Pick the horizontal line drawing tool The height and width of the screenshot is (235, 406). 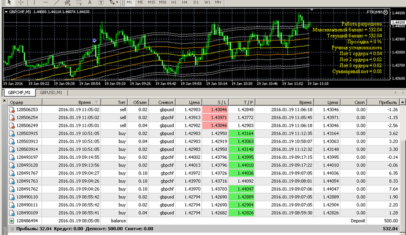pos(45,2)
